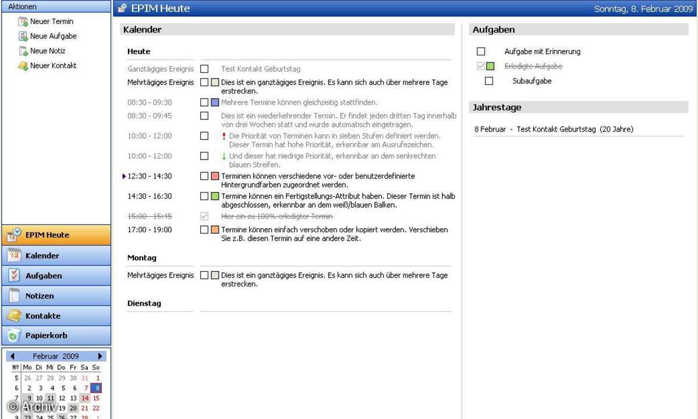Click the Notizen notepad icon

pos(14,296)
